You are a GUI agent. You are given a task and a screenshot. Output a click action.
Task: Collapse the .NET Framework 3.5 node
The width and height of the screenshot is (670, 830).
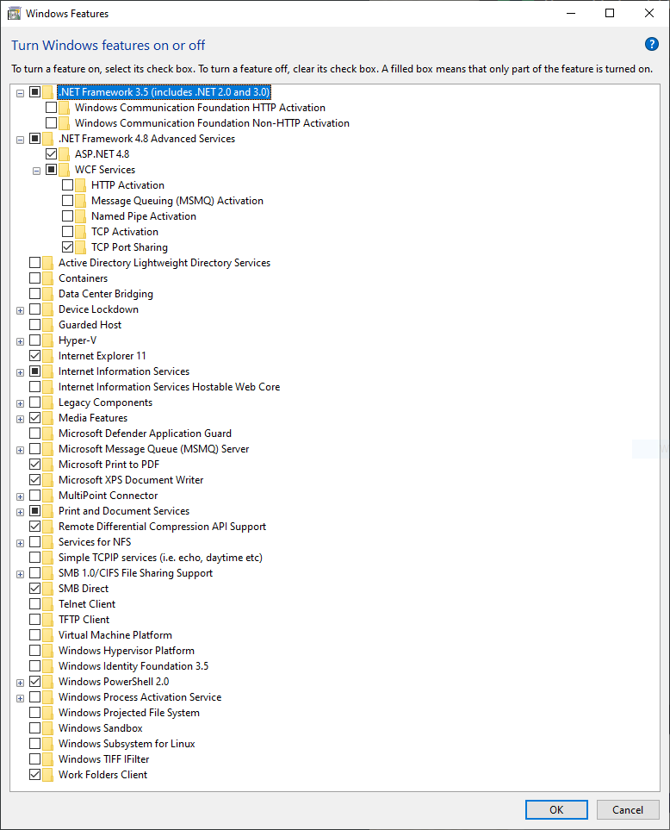coord(20,93)
